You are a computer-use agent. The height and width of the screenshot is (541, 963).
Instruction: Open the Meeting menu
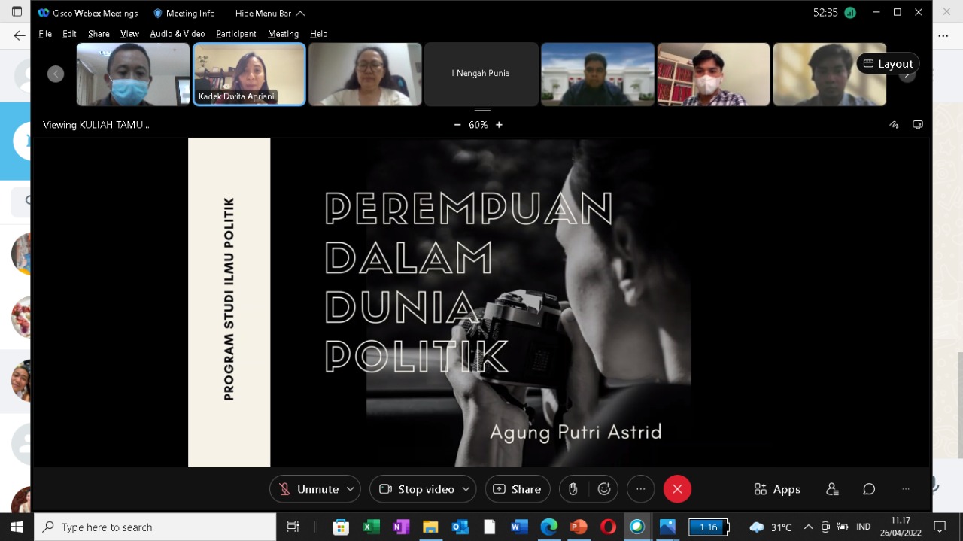[283, 34]
